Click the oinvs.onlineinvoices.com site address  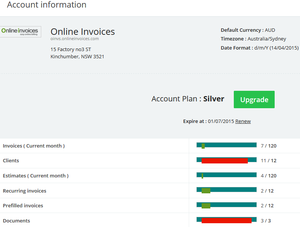75,39
